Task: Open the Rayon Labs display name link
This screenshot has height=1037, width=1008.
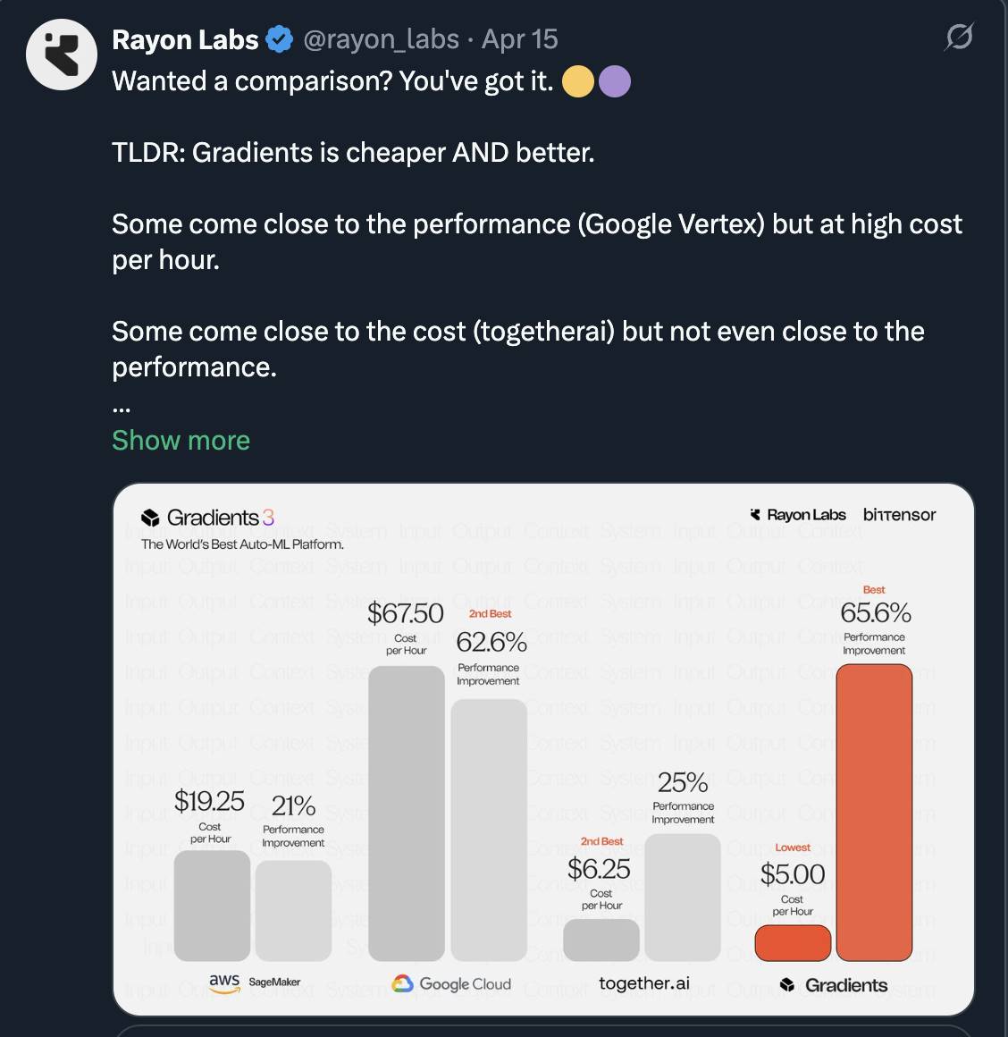Action: [185, 39]
